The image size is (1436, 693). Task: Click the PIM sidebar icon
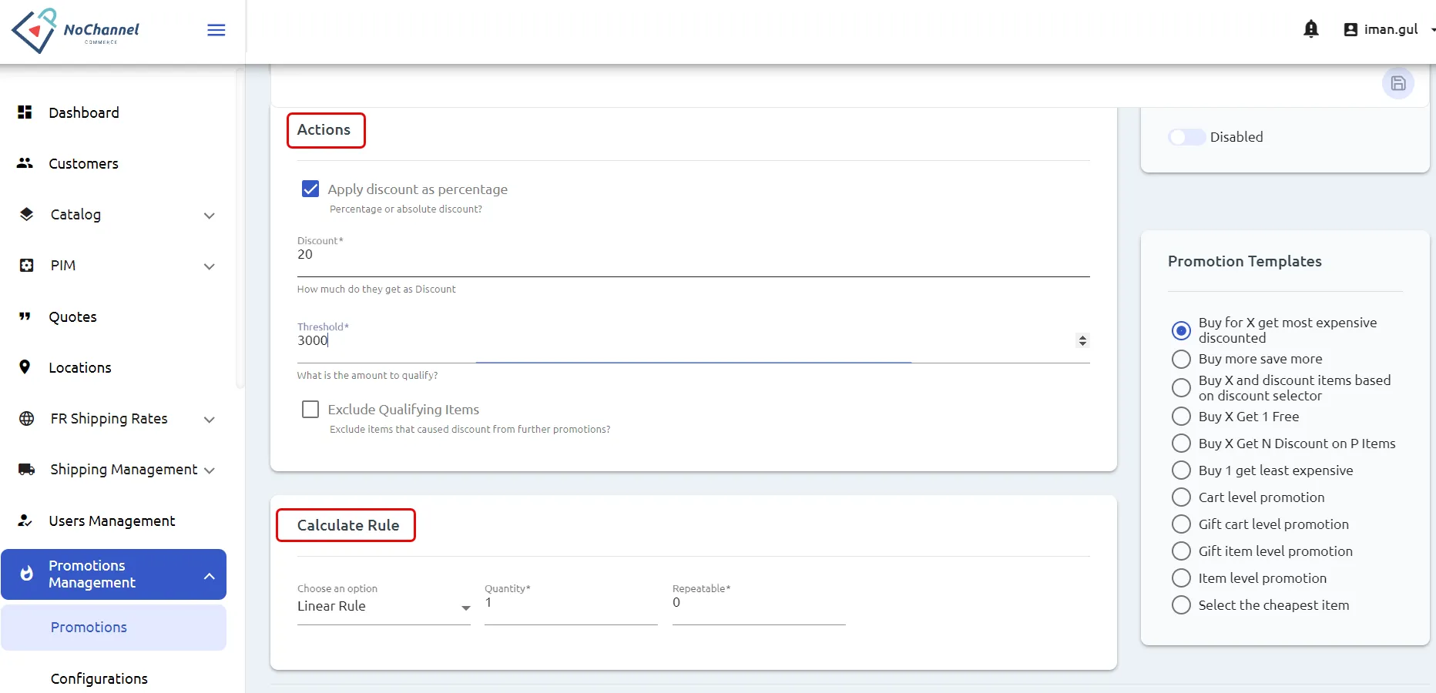pos(26,266)
